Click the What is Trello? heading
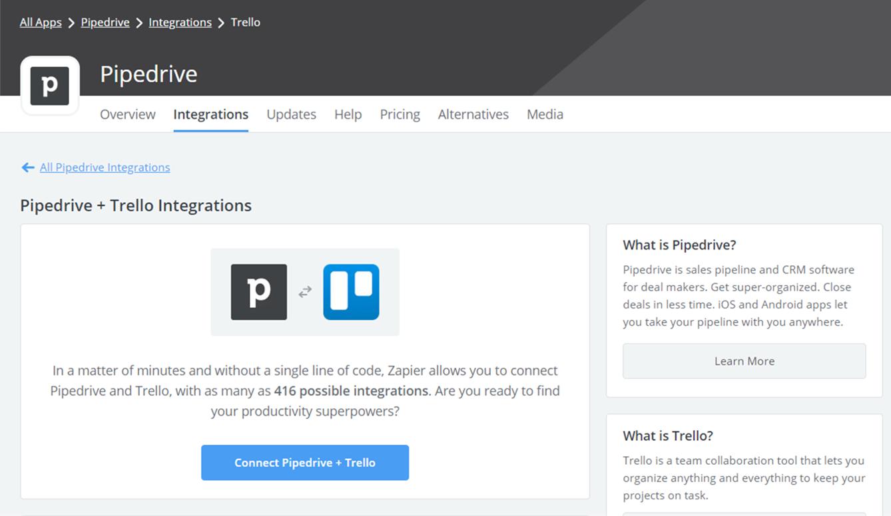The width and height of the screenshot is (891, 516). click(668, 436)
